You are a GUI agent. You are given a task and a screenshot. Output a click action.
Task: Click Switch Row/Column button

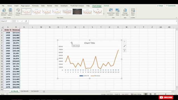(x=111, y=12)
